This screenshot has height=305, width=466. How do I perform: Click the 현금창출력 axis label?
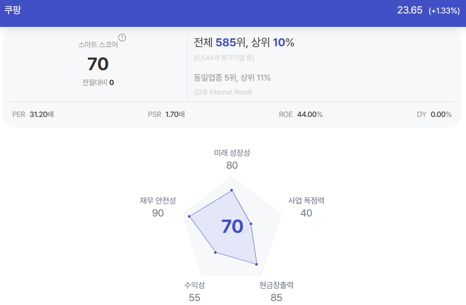click(x=277, y=286)
